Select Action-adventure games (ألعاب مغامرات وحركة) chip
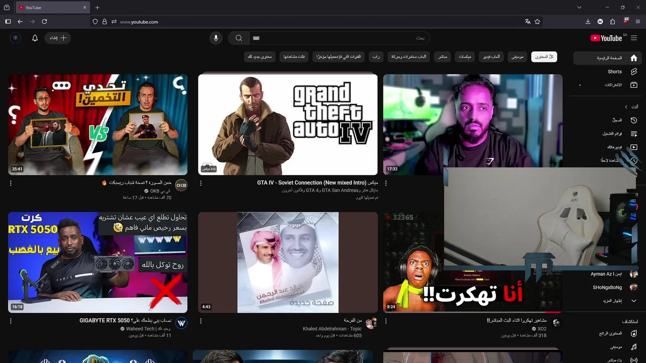Viewport: 646px width, 363px height. 409,57
